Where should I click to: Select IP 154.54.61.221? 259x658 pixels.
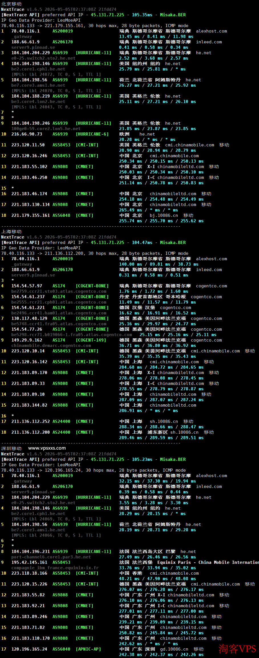pos(28,308)
